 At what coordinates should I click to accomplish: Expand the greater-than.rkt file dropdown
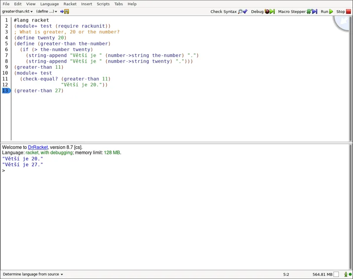[x=17, y=11]
